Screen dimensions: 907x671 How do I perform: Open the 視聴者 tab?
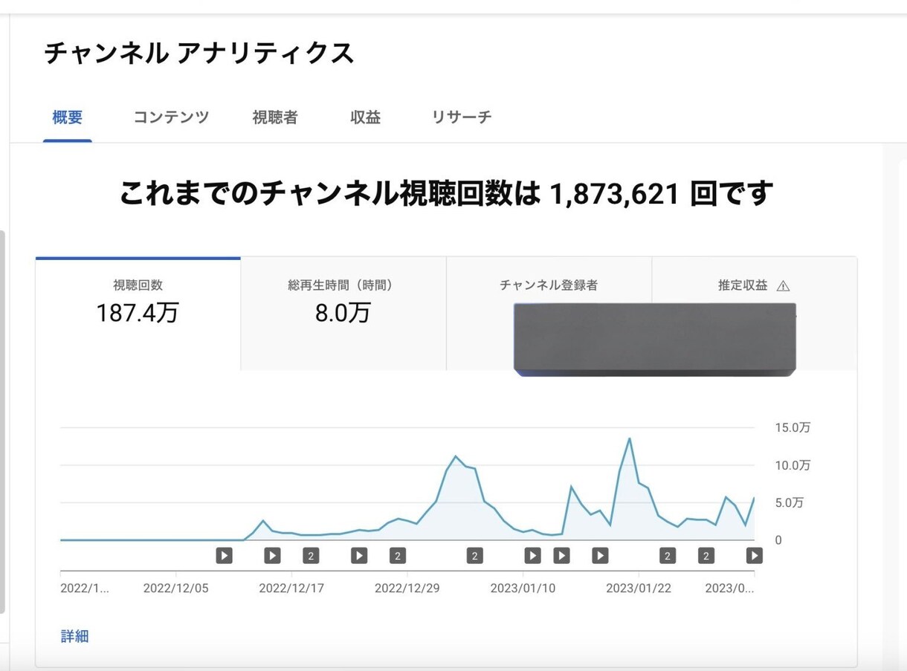click(275, 117)
